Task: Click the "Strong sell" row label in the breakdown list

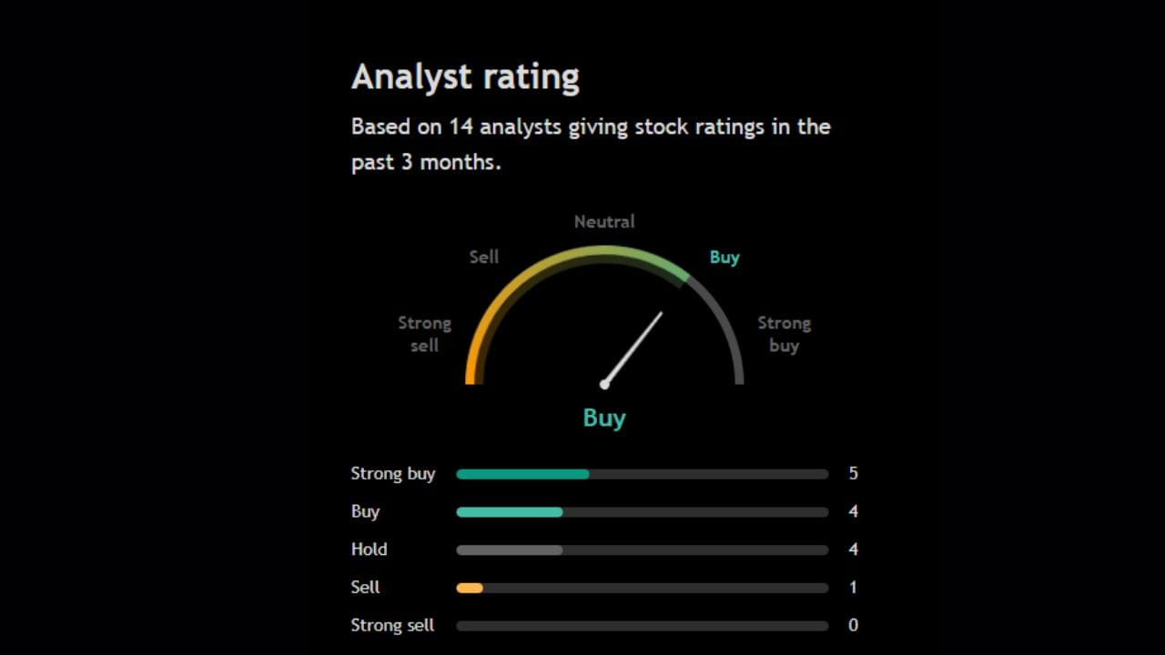Action: tap(392, 626)
